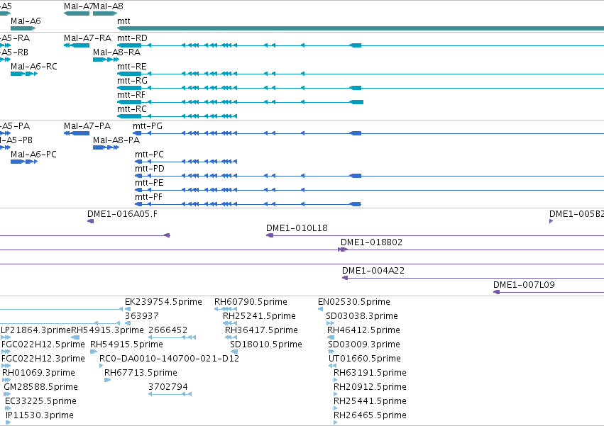604x426 pixels.
Task: Select the Mal-A8 gene label
Action: (x=109, y=6)
